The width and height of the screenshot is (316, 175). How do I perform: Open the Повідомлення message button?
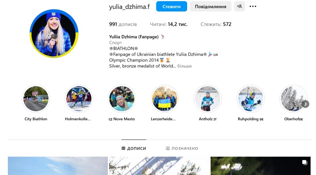pyautogui.click(x=211, y=6)
